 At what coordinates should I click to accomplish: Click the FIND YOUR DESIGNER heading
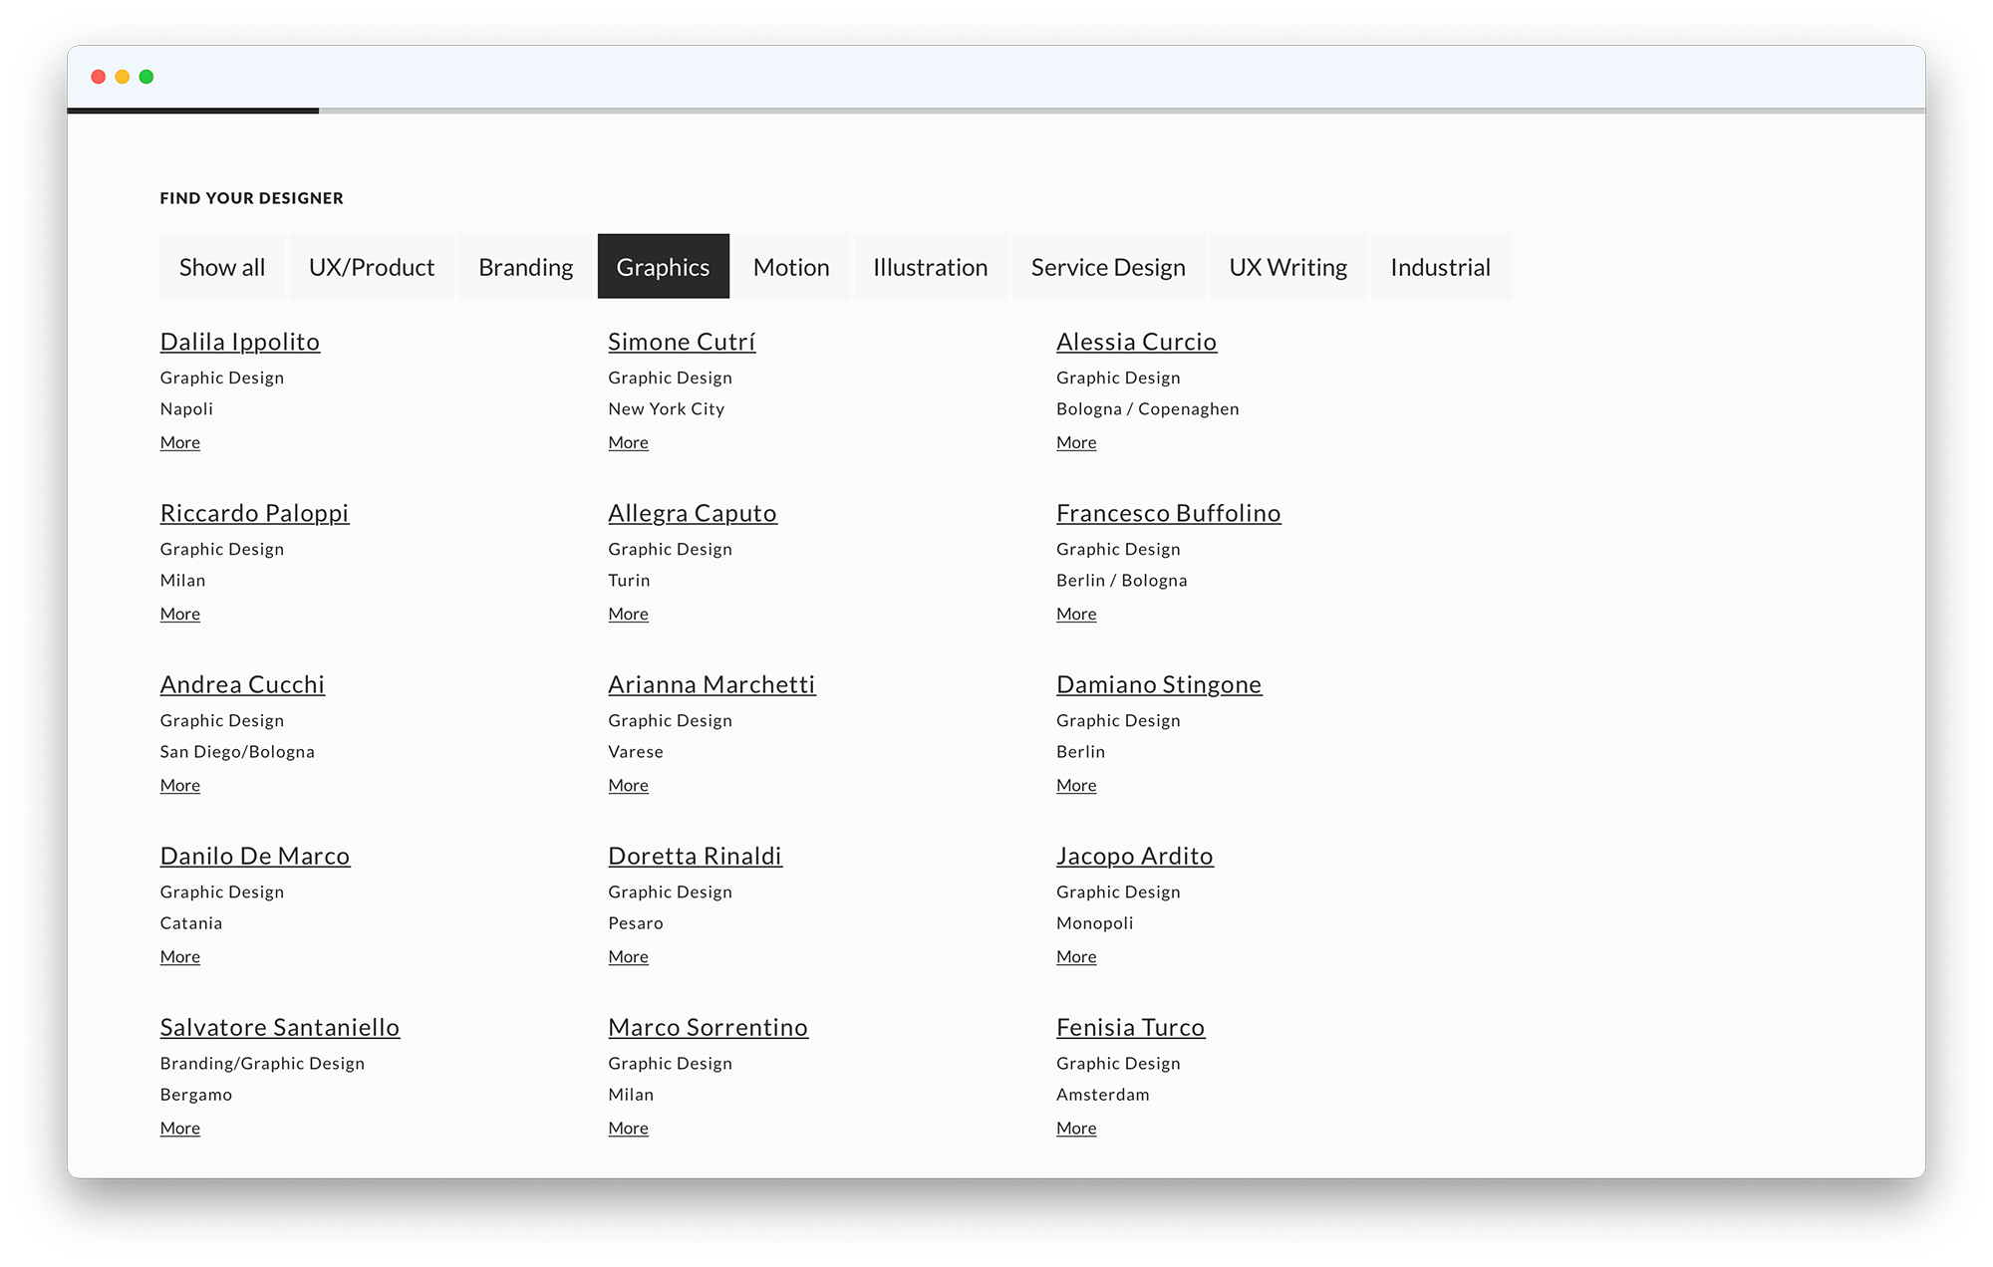click(x=252, y=198)
